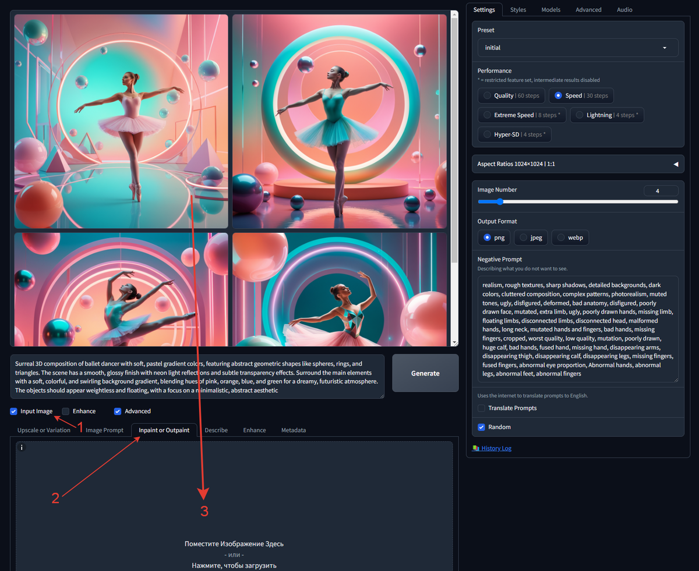
Task: Click the gallery scrollbar up arrow
Action: 454,13
